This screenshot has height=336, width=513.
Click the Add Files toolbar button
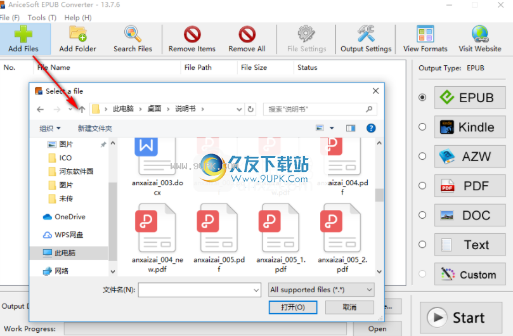[x=23, y=39]
